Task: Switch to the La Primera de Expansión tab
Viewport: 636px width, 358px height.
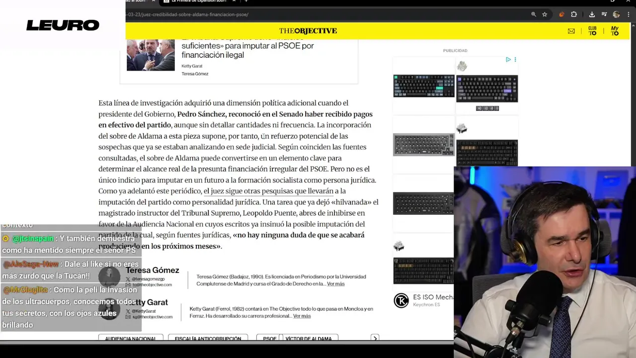Action: (199, 1)
